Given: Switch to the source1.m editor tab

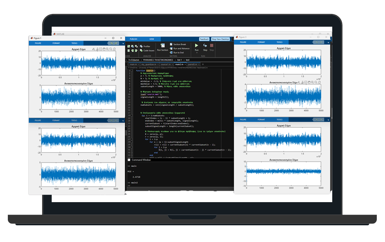Looking at the screenshot, I should 165,64.
